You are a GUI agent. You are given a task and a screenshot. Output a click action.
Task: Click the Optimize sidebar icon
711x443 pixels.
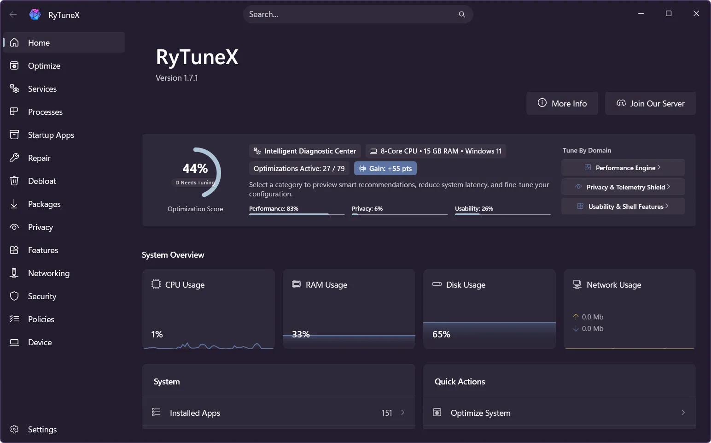pyautogui.click(x=14, y=65)
